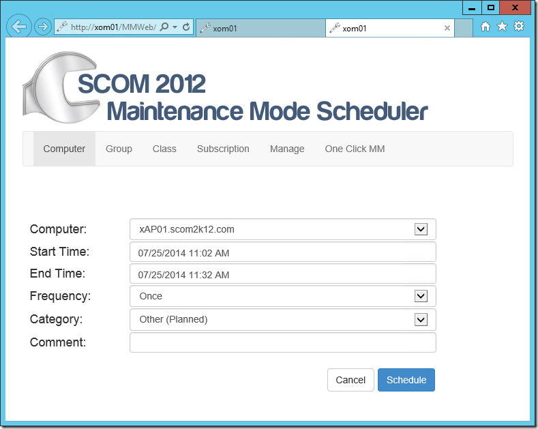
Task: Open a new blank browser tab
Action: tap(463, 28)
